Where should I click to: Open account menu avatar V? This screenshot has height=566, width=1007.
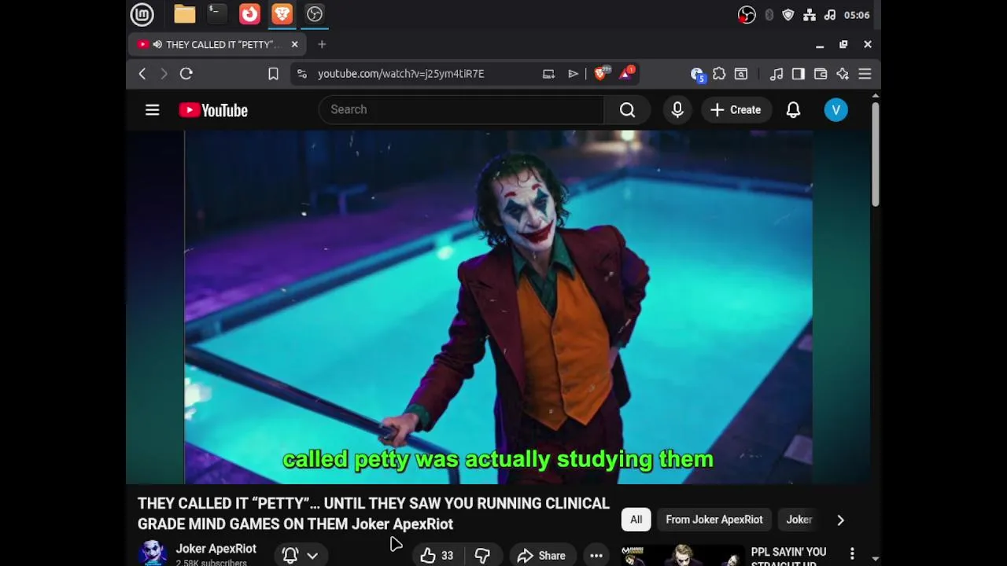835,110
